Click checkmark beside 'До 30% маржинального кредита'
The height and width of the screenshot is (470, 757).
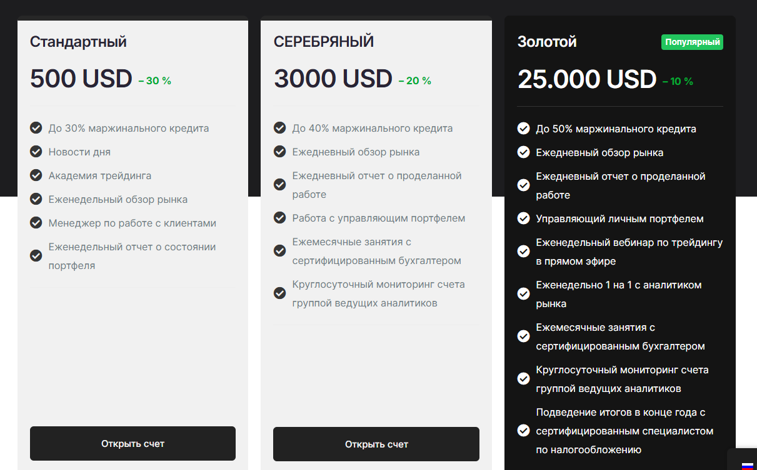tap(36, 129)
